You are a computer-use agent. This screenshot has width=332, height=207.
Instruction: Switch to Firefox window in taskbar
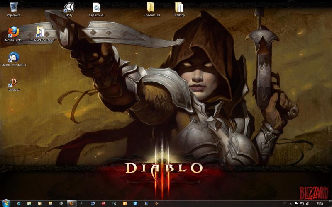[71, 204]
